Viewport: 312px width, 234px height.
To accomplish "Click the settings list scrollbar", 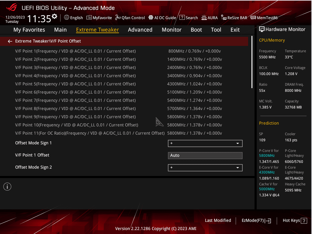I will [x=252, y=62].
